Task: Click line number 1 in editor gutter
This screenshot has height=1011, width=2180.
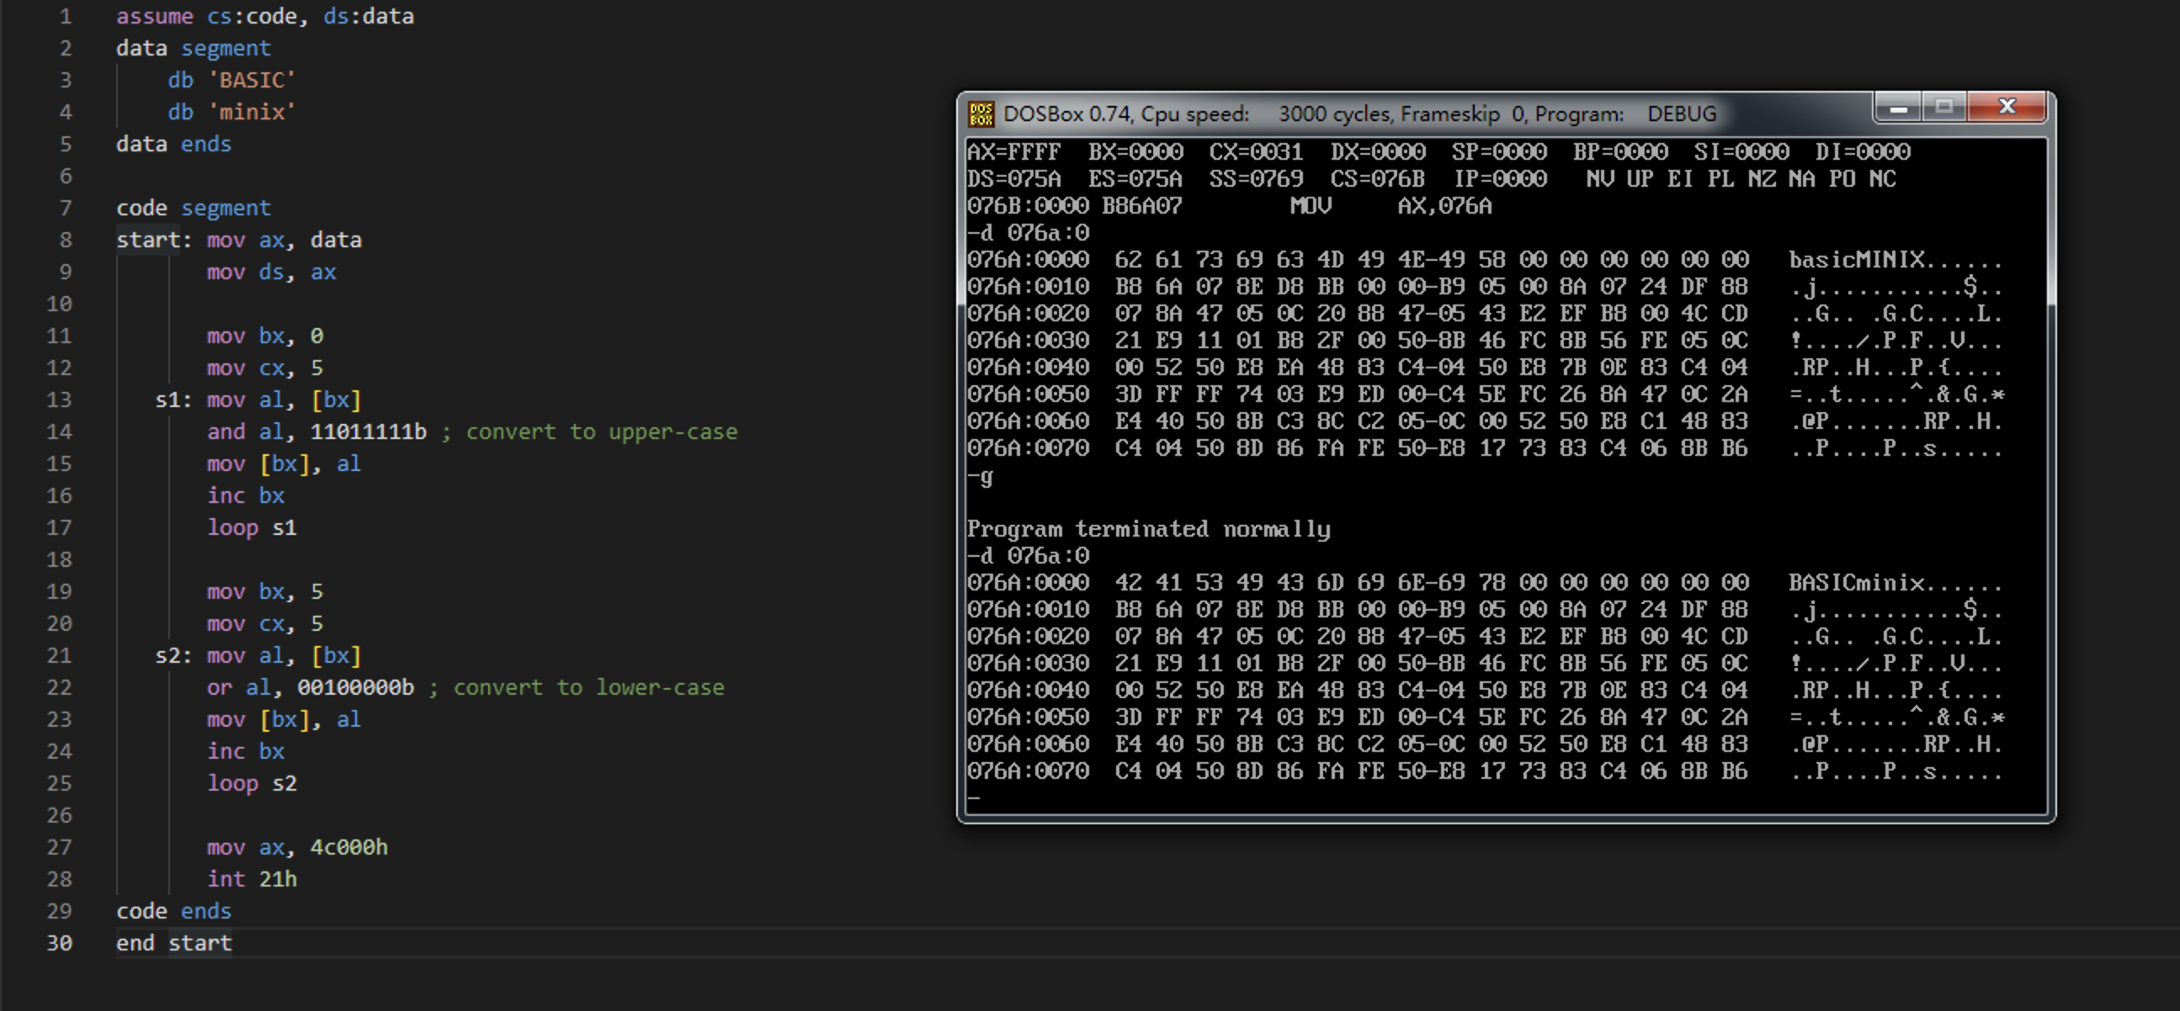Action: click(x=66, y=16)
